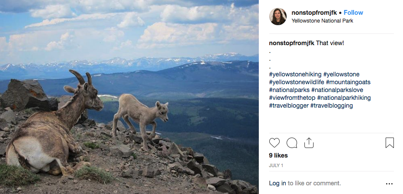
Task: Save the post with the bookmark icon
Action: click(x=390, y=143)
